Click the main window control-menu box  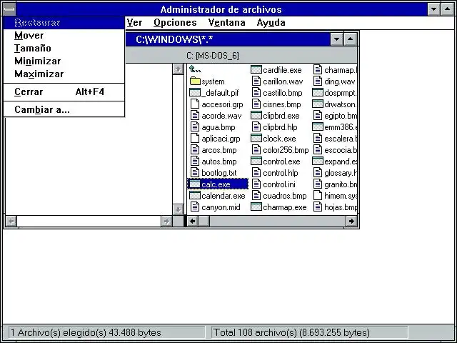coord(9,9)
